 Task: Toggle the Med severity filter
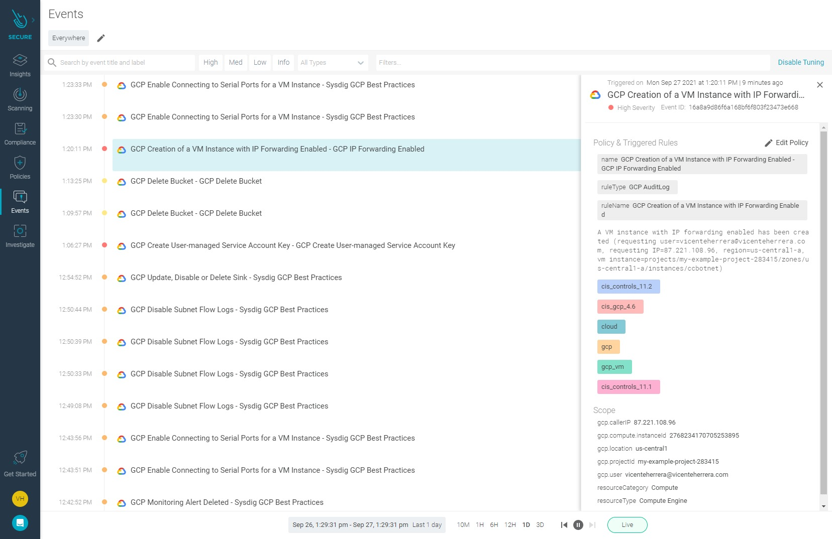[x=236, y=63]
